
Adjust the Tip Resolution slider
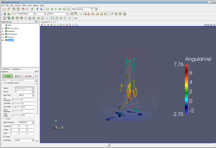16,99
